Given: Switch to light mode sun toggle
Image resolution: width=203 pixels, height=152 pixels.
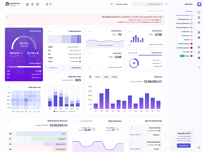Looking at the screenshot, I should point(50,4).
